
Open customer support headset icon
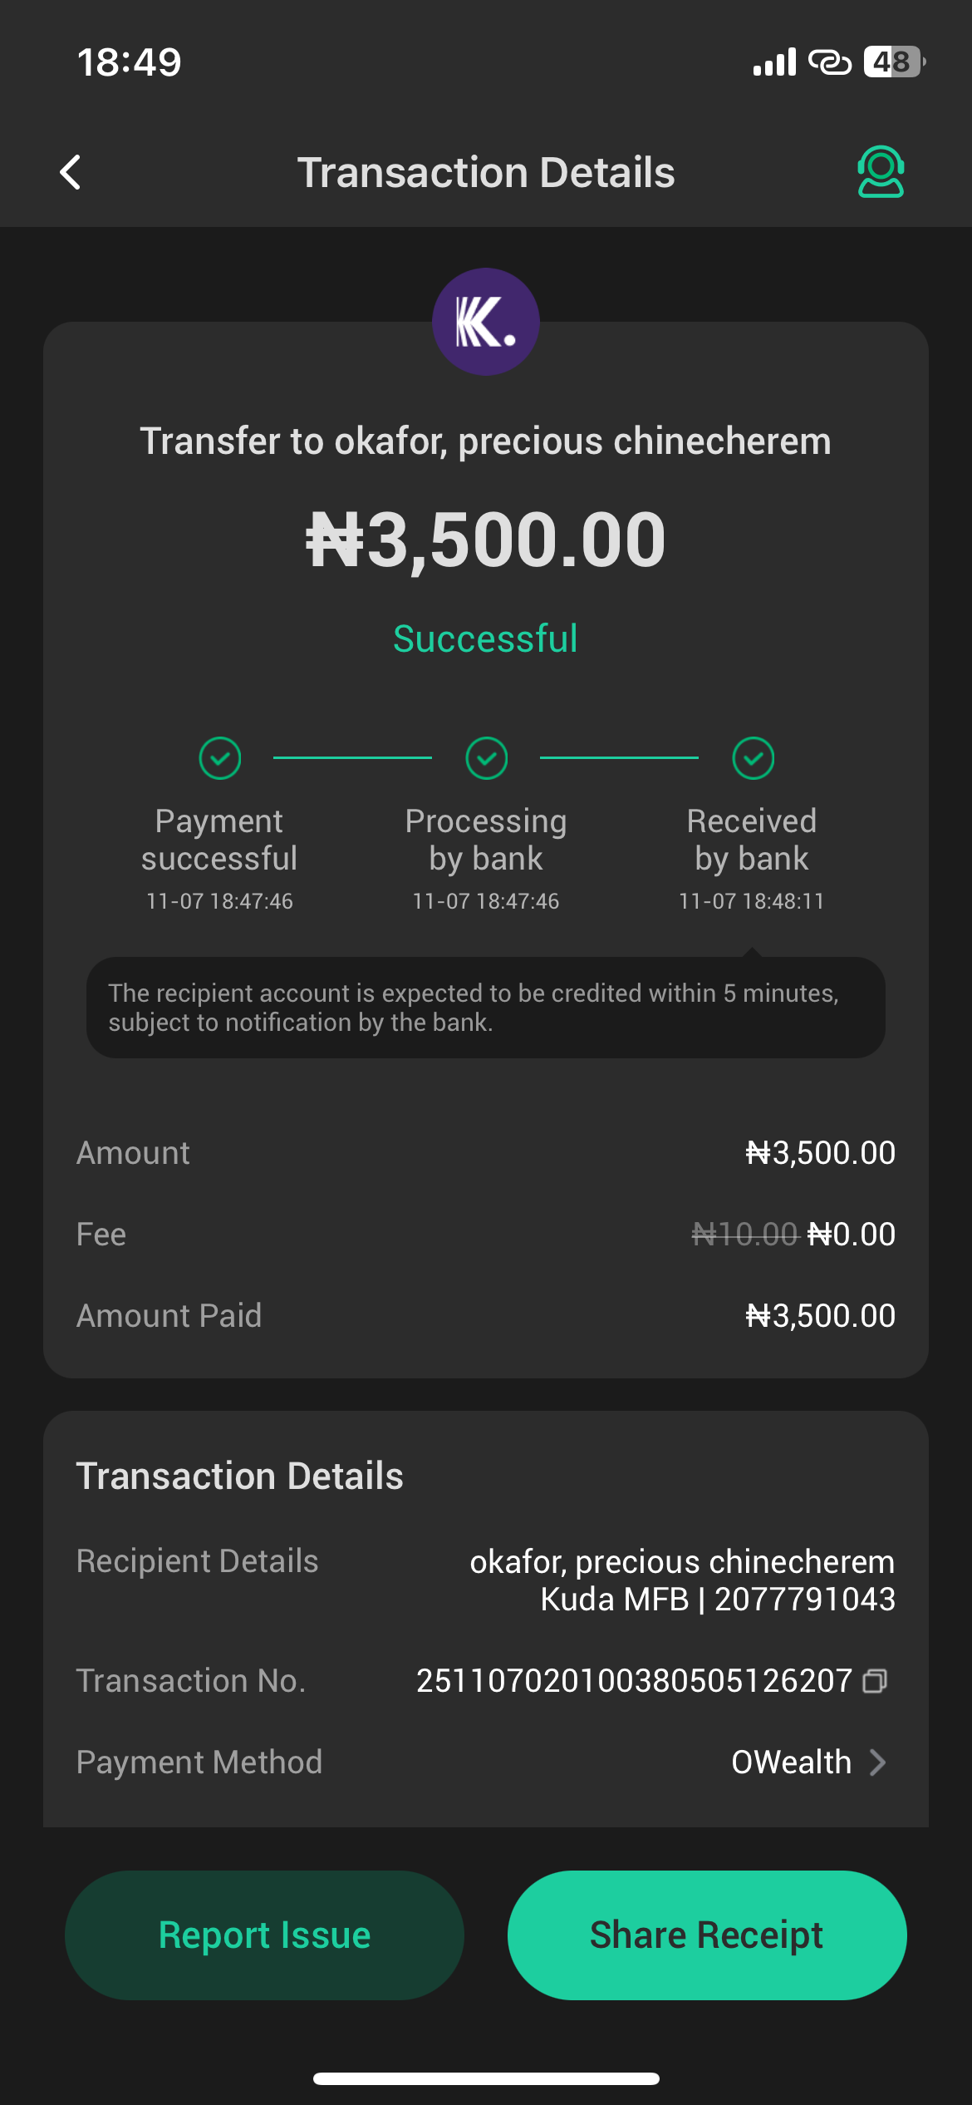tap(881, 172)
